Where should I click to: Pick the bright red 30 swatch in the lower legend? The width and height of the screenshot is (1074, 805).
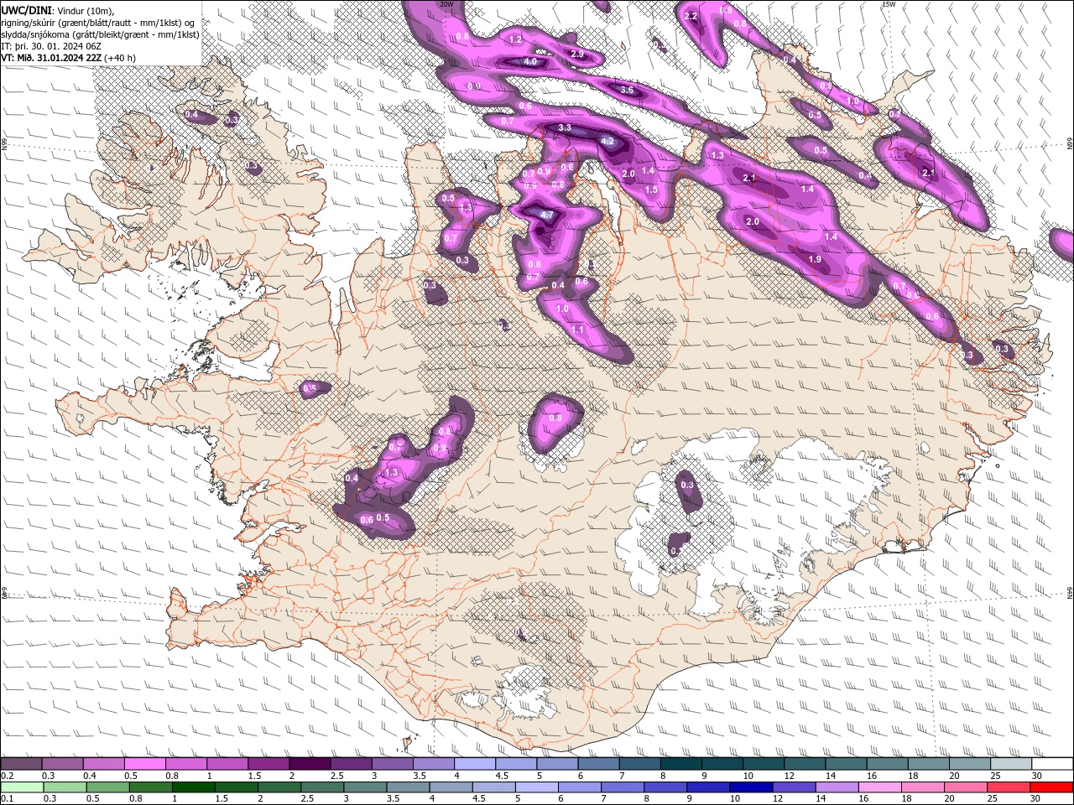1052,787
